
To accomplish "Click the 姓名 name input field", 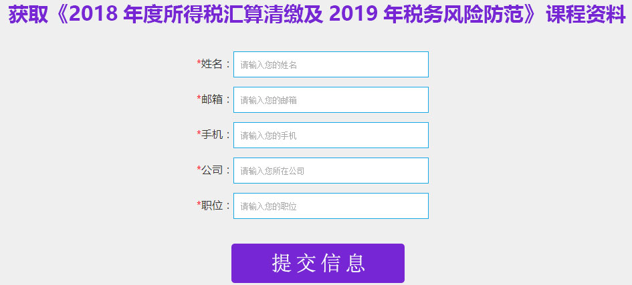I will click(330, 64).
